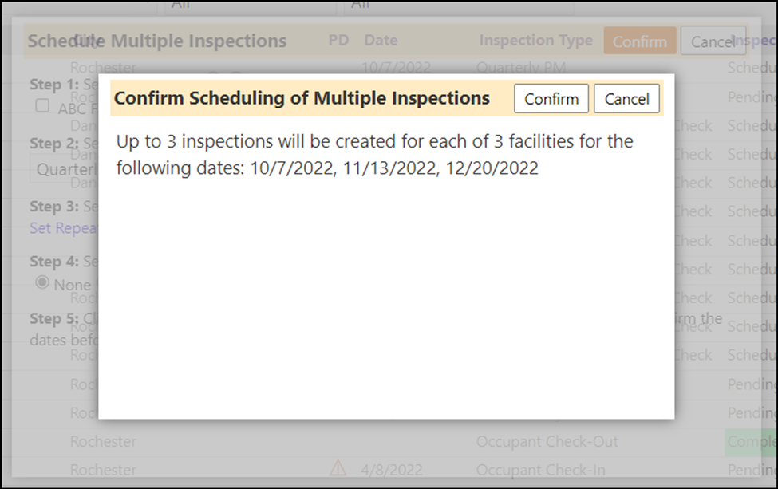Click the Confirm Scheduling of Multiple Inspections title

(x=302, y=98)
